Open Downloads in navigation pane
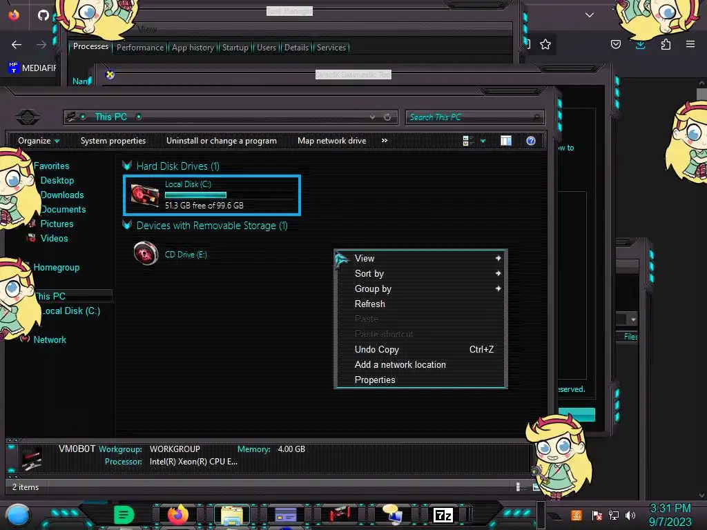 pyautogui.click(x=62, y=195)
